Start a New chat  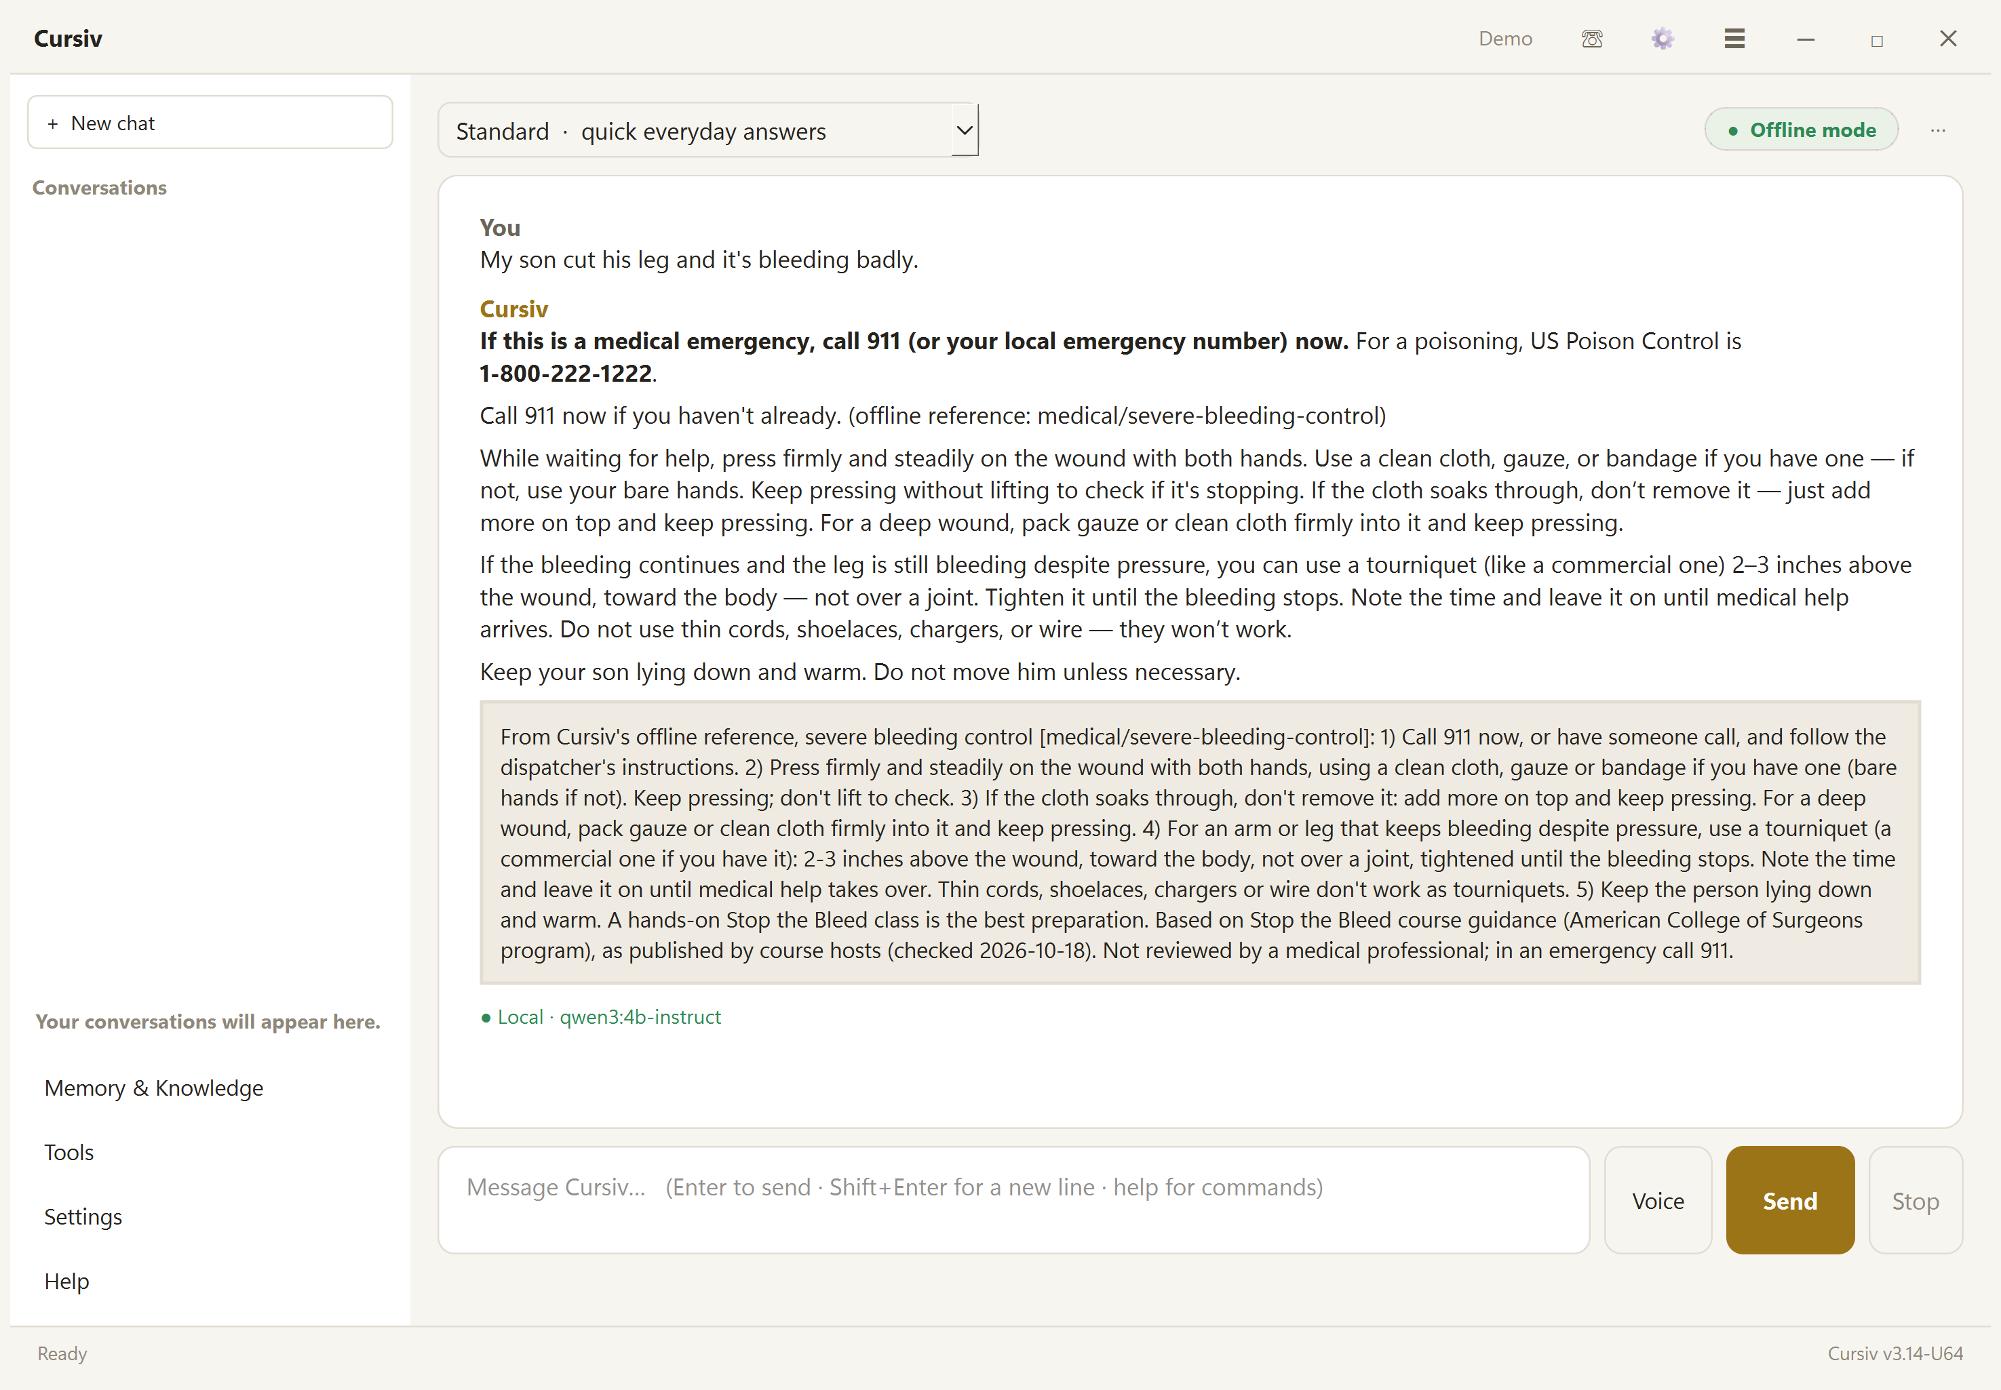[x=210, y=123]
